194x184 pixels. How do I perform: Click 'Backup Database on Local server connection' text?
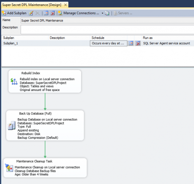[47, 119]
